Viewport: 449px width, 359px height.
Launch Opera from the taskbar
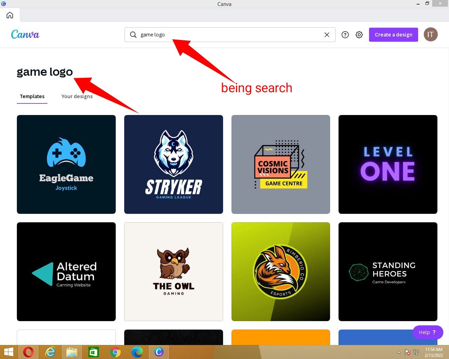[28, 352]
